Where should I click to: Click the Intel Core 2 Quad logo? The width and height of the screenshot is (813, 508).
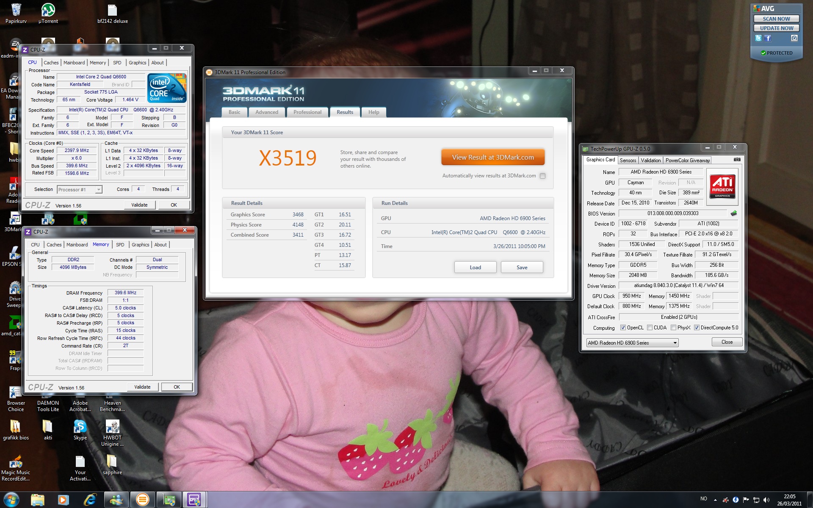(167, 88)
